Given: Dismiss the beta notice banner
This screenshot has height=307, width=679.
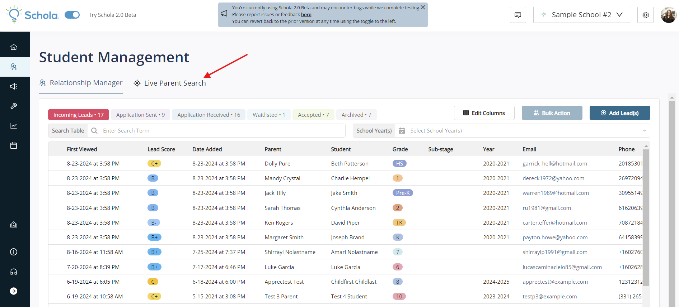Looking at the screenshot, I should click(x=423, y=7).
